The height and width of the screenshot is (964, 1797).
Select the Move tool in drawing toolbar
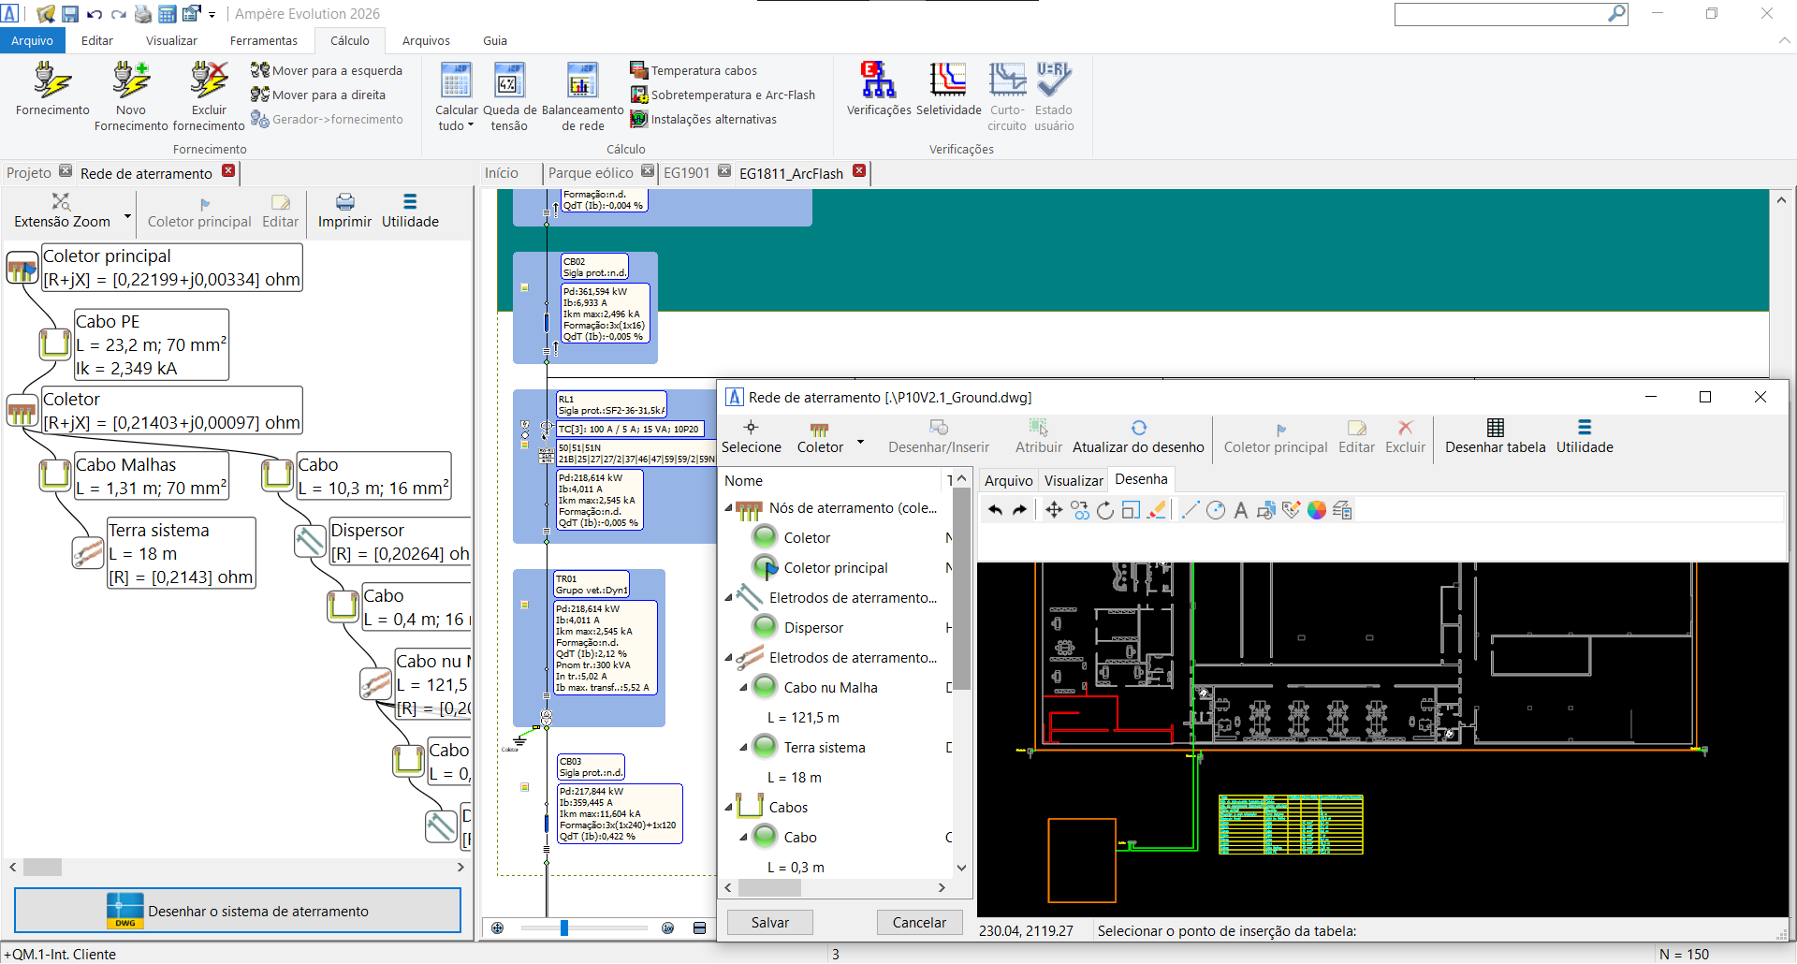click(1054, 510)
